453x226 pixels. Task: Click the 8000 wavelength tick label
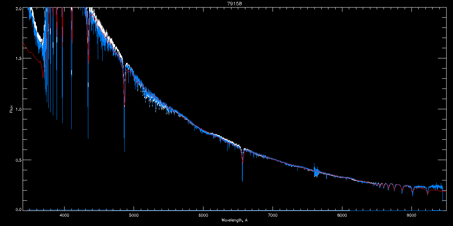pyautogui.click(x=342, y=215)
